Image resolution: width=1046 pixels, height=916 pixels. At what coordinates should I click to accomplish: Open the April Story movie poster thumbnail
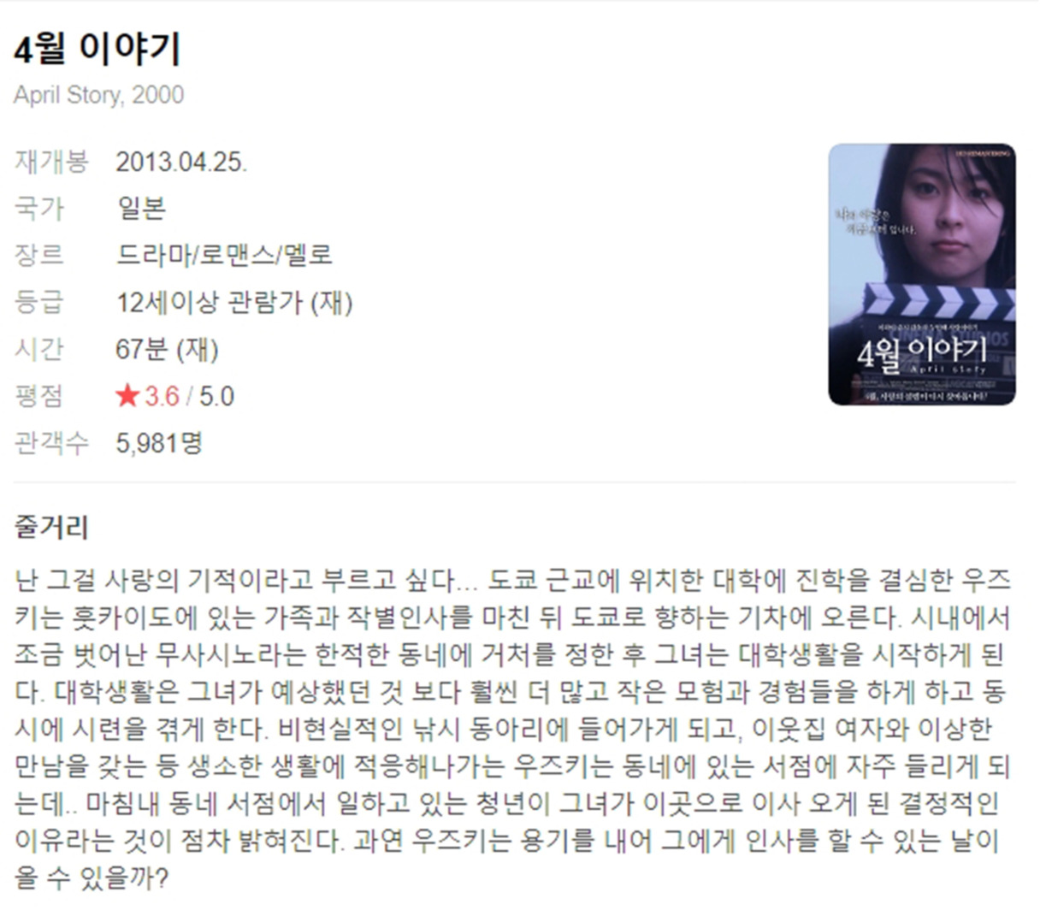click(922, 274)
